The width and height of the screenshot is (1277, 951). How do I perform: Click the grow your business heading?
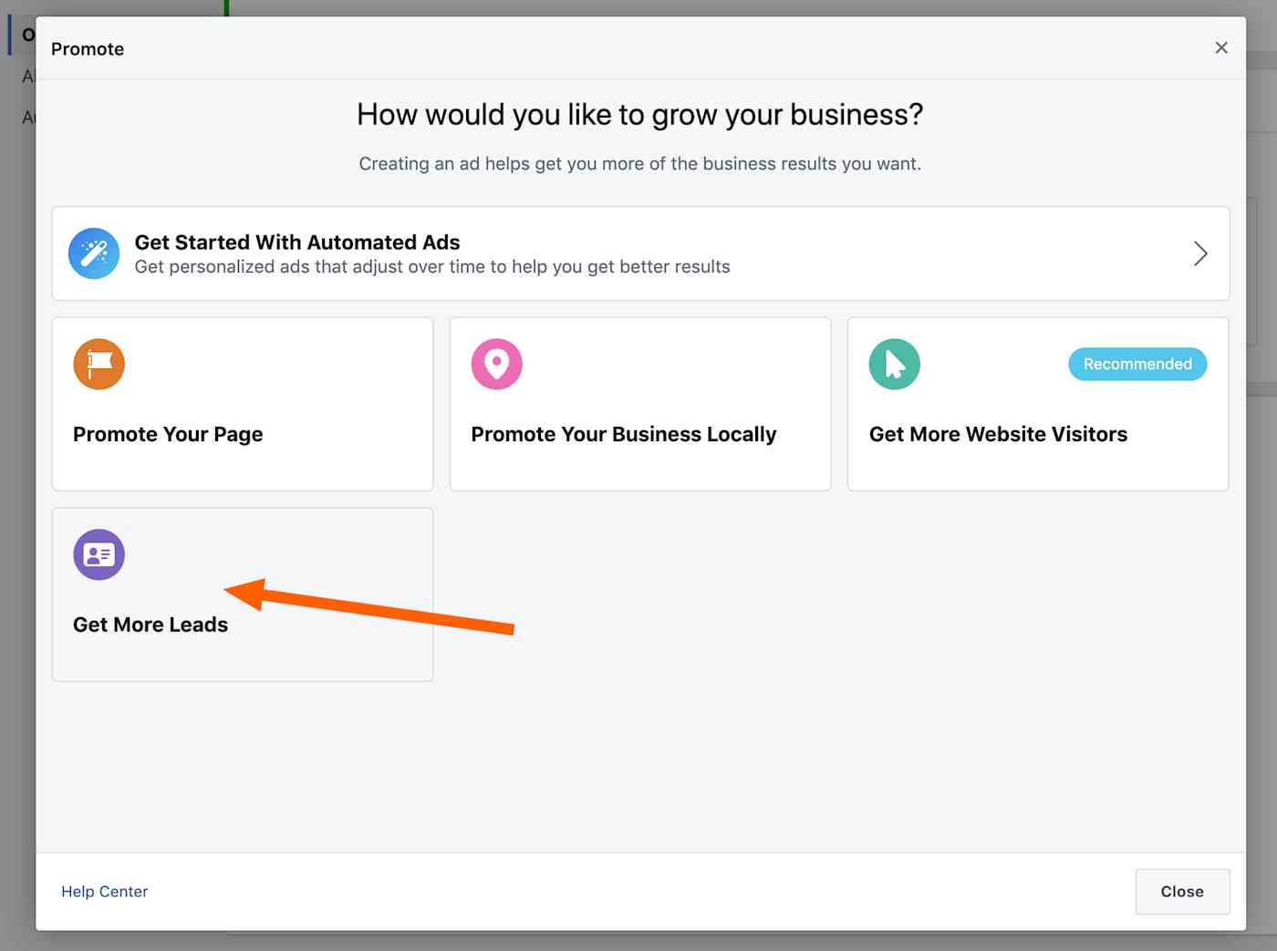click(x=639, y=115)
